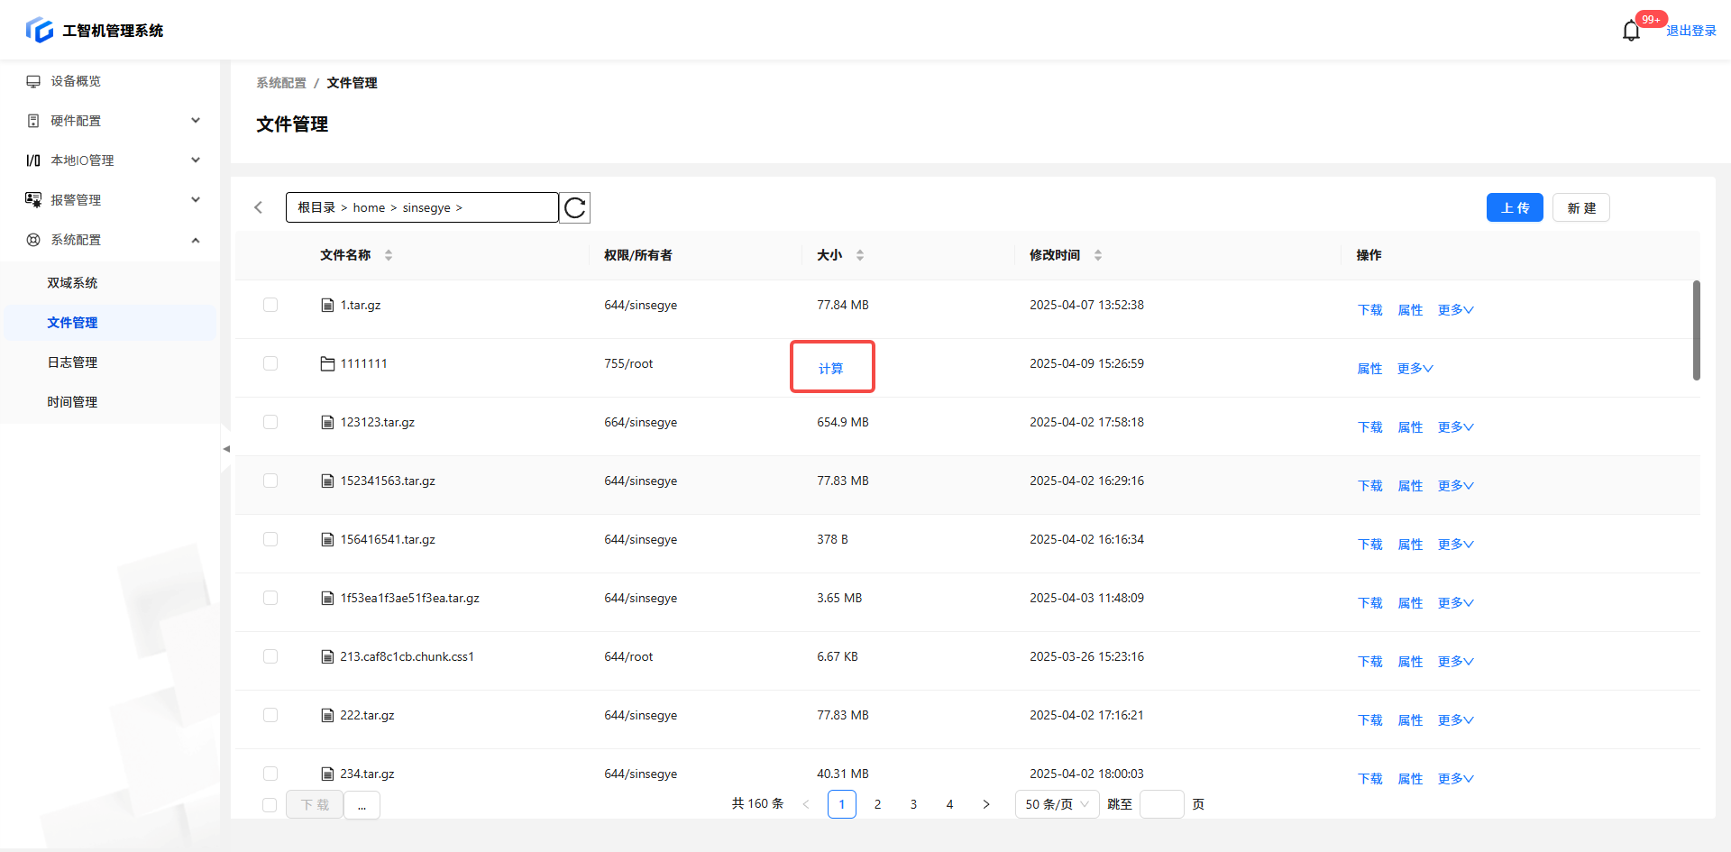Click the file list vertical scrollbar
Viewport: 1731px width, 852px height.
click(x=1696, y=330)
